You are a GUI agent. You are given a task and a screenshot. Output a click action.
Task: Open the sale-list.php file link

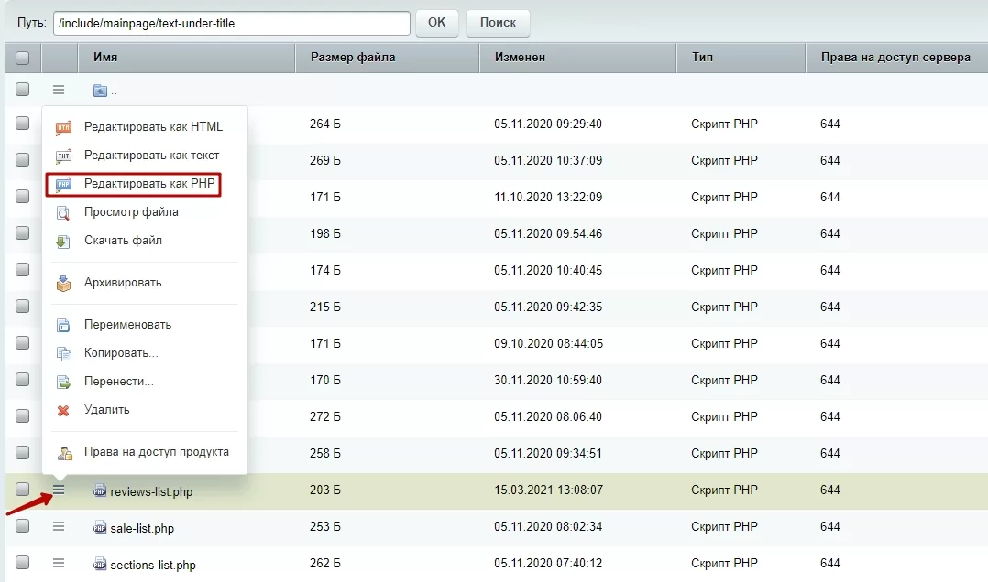(x=142, y=529)
